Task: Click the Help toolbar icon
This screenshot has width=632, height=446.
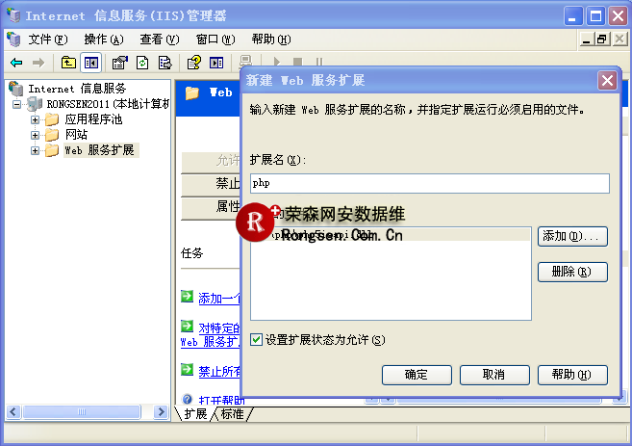Action: [x=193, y=63]
